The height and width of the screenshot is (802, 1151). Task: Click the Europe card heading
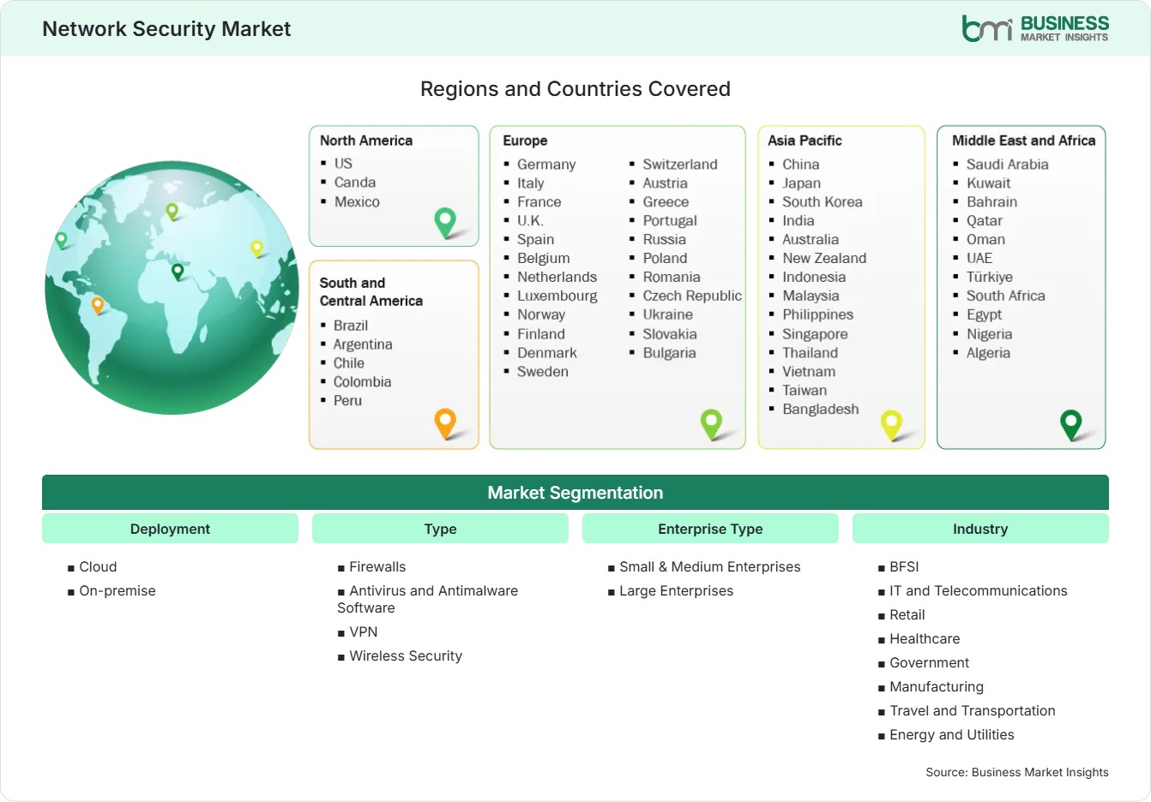[525, 141]
